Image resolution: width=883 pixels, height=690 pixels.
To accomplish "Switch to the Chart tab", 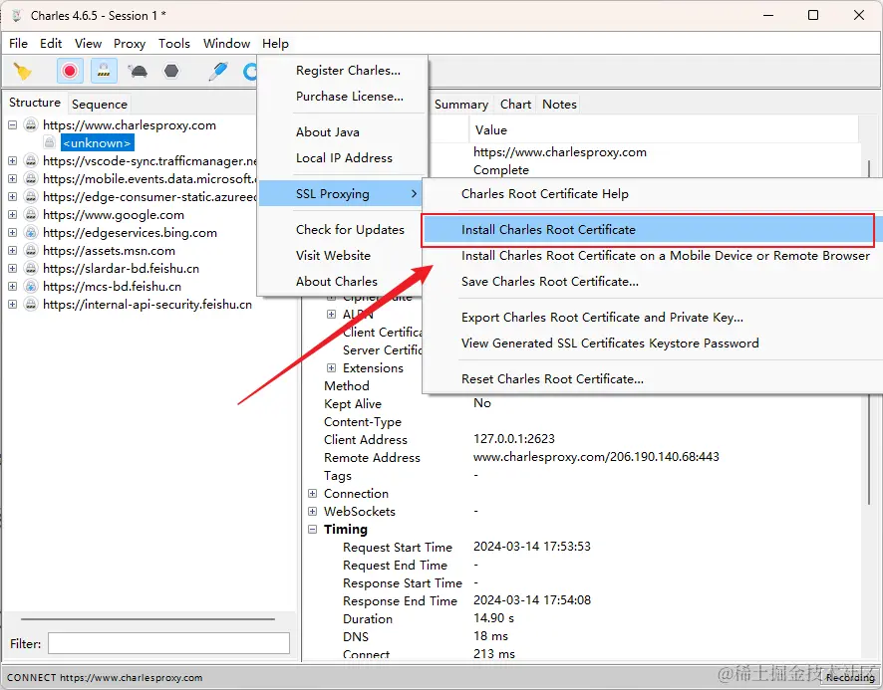I will pyautogui.click(x=515, y=105).
